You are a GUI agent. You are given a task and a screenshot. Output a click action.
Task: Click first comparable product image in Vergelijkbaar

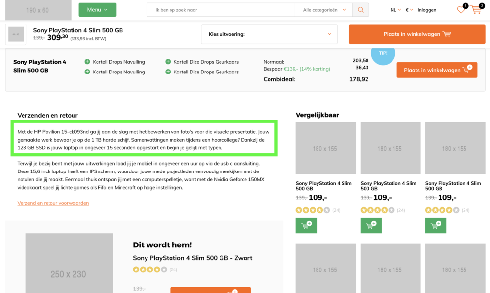coord(326,148)
